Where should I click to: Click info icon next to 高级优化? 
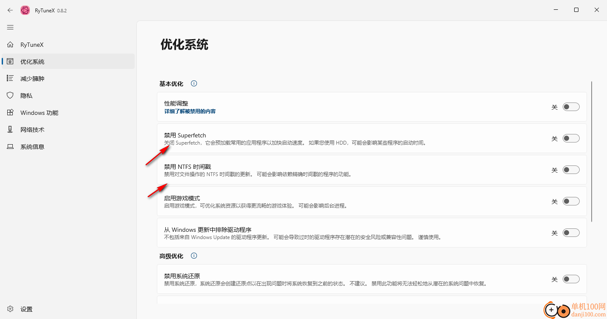[x=194, y=256]
